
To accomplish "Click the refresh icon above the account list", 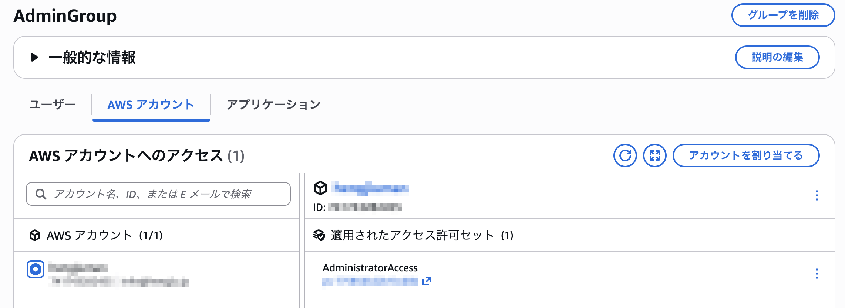I will point(625,155).
